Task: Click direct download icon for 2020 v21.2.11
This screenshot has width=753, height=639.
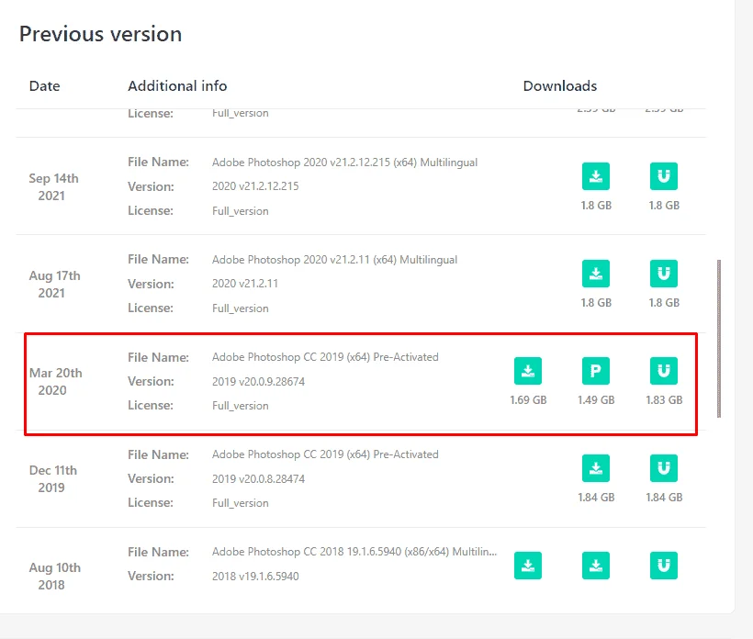Action: 595,274
